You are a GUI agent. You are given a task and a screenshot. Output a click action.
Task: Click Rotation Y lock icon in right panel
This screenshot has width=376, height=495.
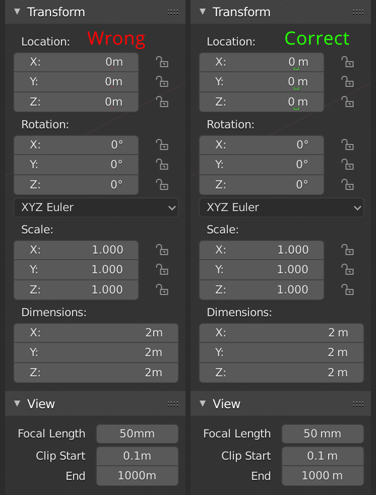click(347, 165)
